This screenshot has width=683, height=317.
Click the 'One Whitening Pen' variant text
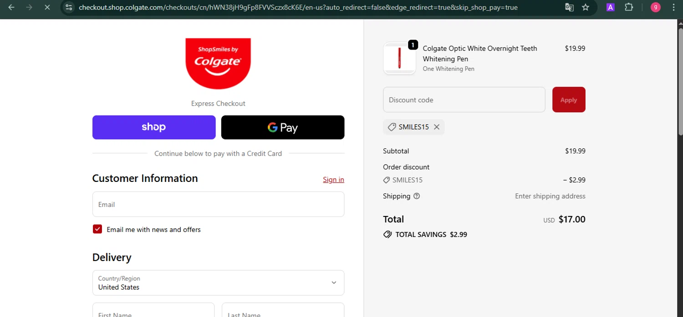(449, 69)
